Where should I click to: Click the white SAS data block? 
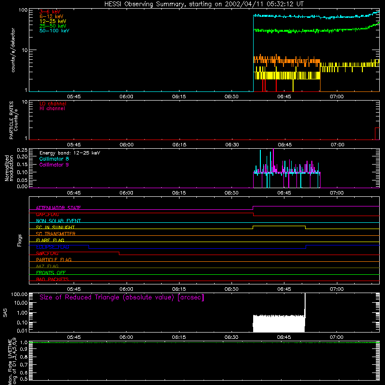279,323
